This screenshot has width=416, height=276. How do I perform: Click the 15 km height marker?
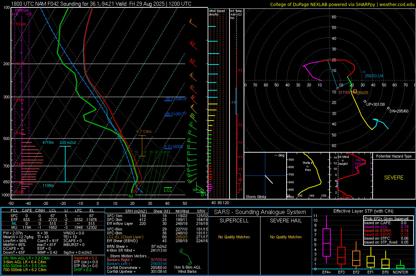(x=21, y=24)
